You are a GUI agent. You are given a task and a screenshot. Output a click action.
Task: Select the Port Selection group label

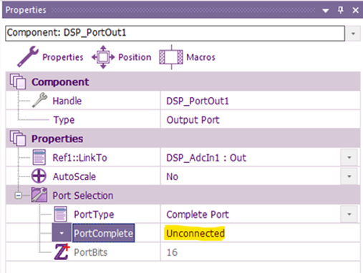[82, 195]
